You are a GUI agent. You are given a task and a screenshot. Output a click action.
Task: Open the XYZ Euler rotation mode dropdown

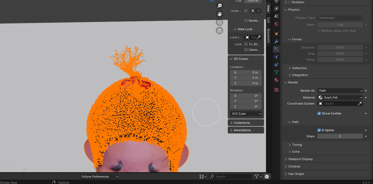tap(246, 114)
